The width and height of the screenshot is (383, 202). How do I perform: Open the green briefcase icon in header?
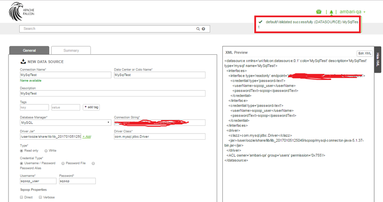click(319, 12)
